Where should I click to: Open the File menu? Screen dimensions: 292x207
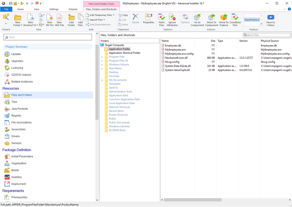click(6, 9)
